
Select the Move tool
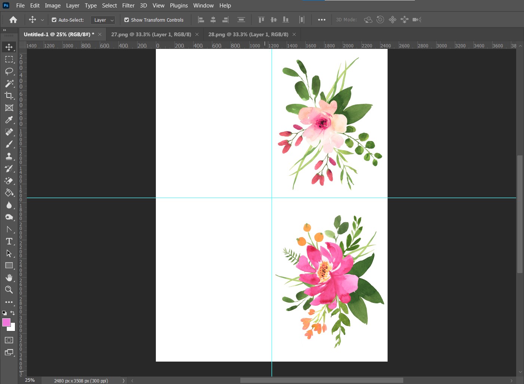pyautogui.click(x=9, y=47)
